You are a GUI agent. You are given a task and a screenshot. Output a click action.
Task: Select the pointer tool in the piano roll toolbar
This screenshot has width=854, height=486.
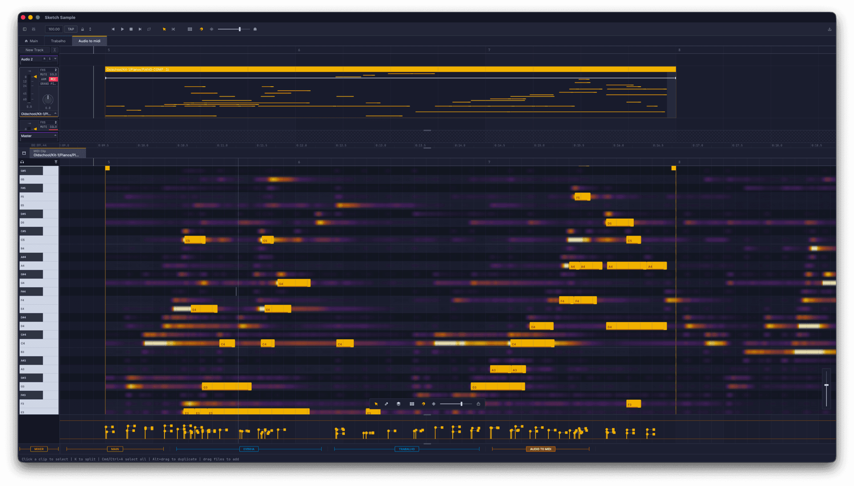pos(376,404)
